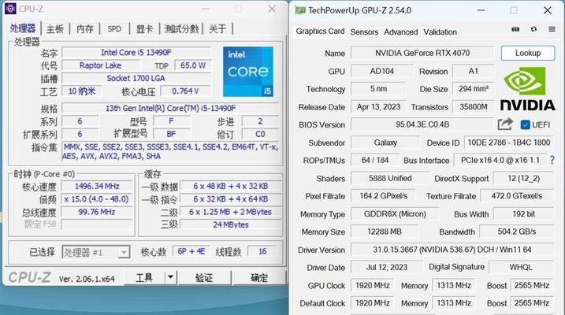Click the Transistors value 35800M
The image size is (565, 315).
474,107
